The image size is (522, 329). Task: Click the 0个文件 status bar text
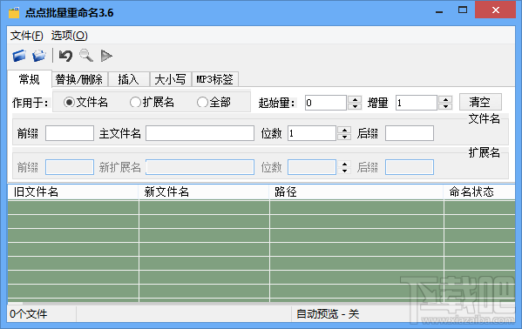(x=29, y=314)
